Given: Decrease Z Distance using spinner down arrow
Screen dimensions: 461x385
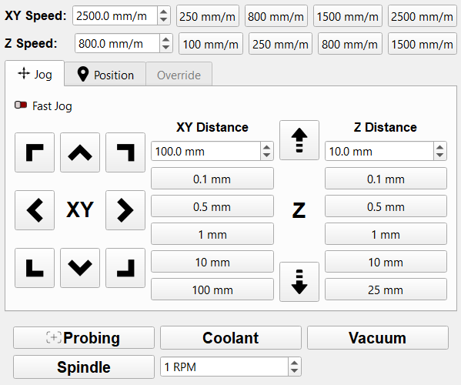Looking at the screenshot, I should [x=439, y=155].
